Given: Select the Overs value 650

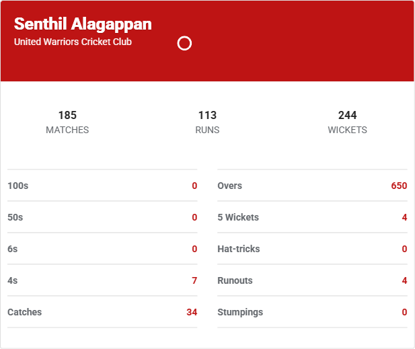Looking at the screenshot, I should click(399, 186).
